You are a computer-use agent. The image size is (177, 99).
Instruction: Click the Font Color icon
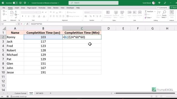pos(44,16)
